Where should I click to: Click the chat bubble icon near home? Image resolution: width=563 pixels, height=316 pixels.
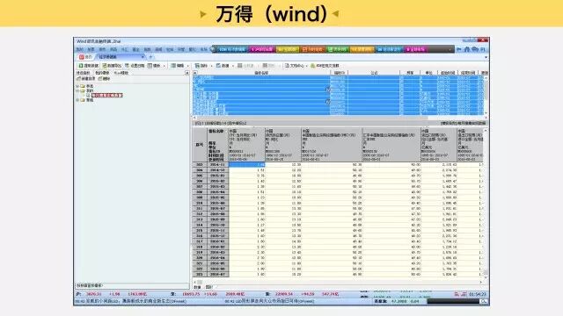(x=475, y=49)
